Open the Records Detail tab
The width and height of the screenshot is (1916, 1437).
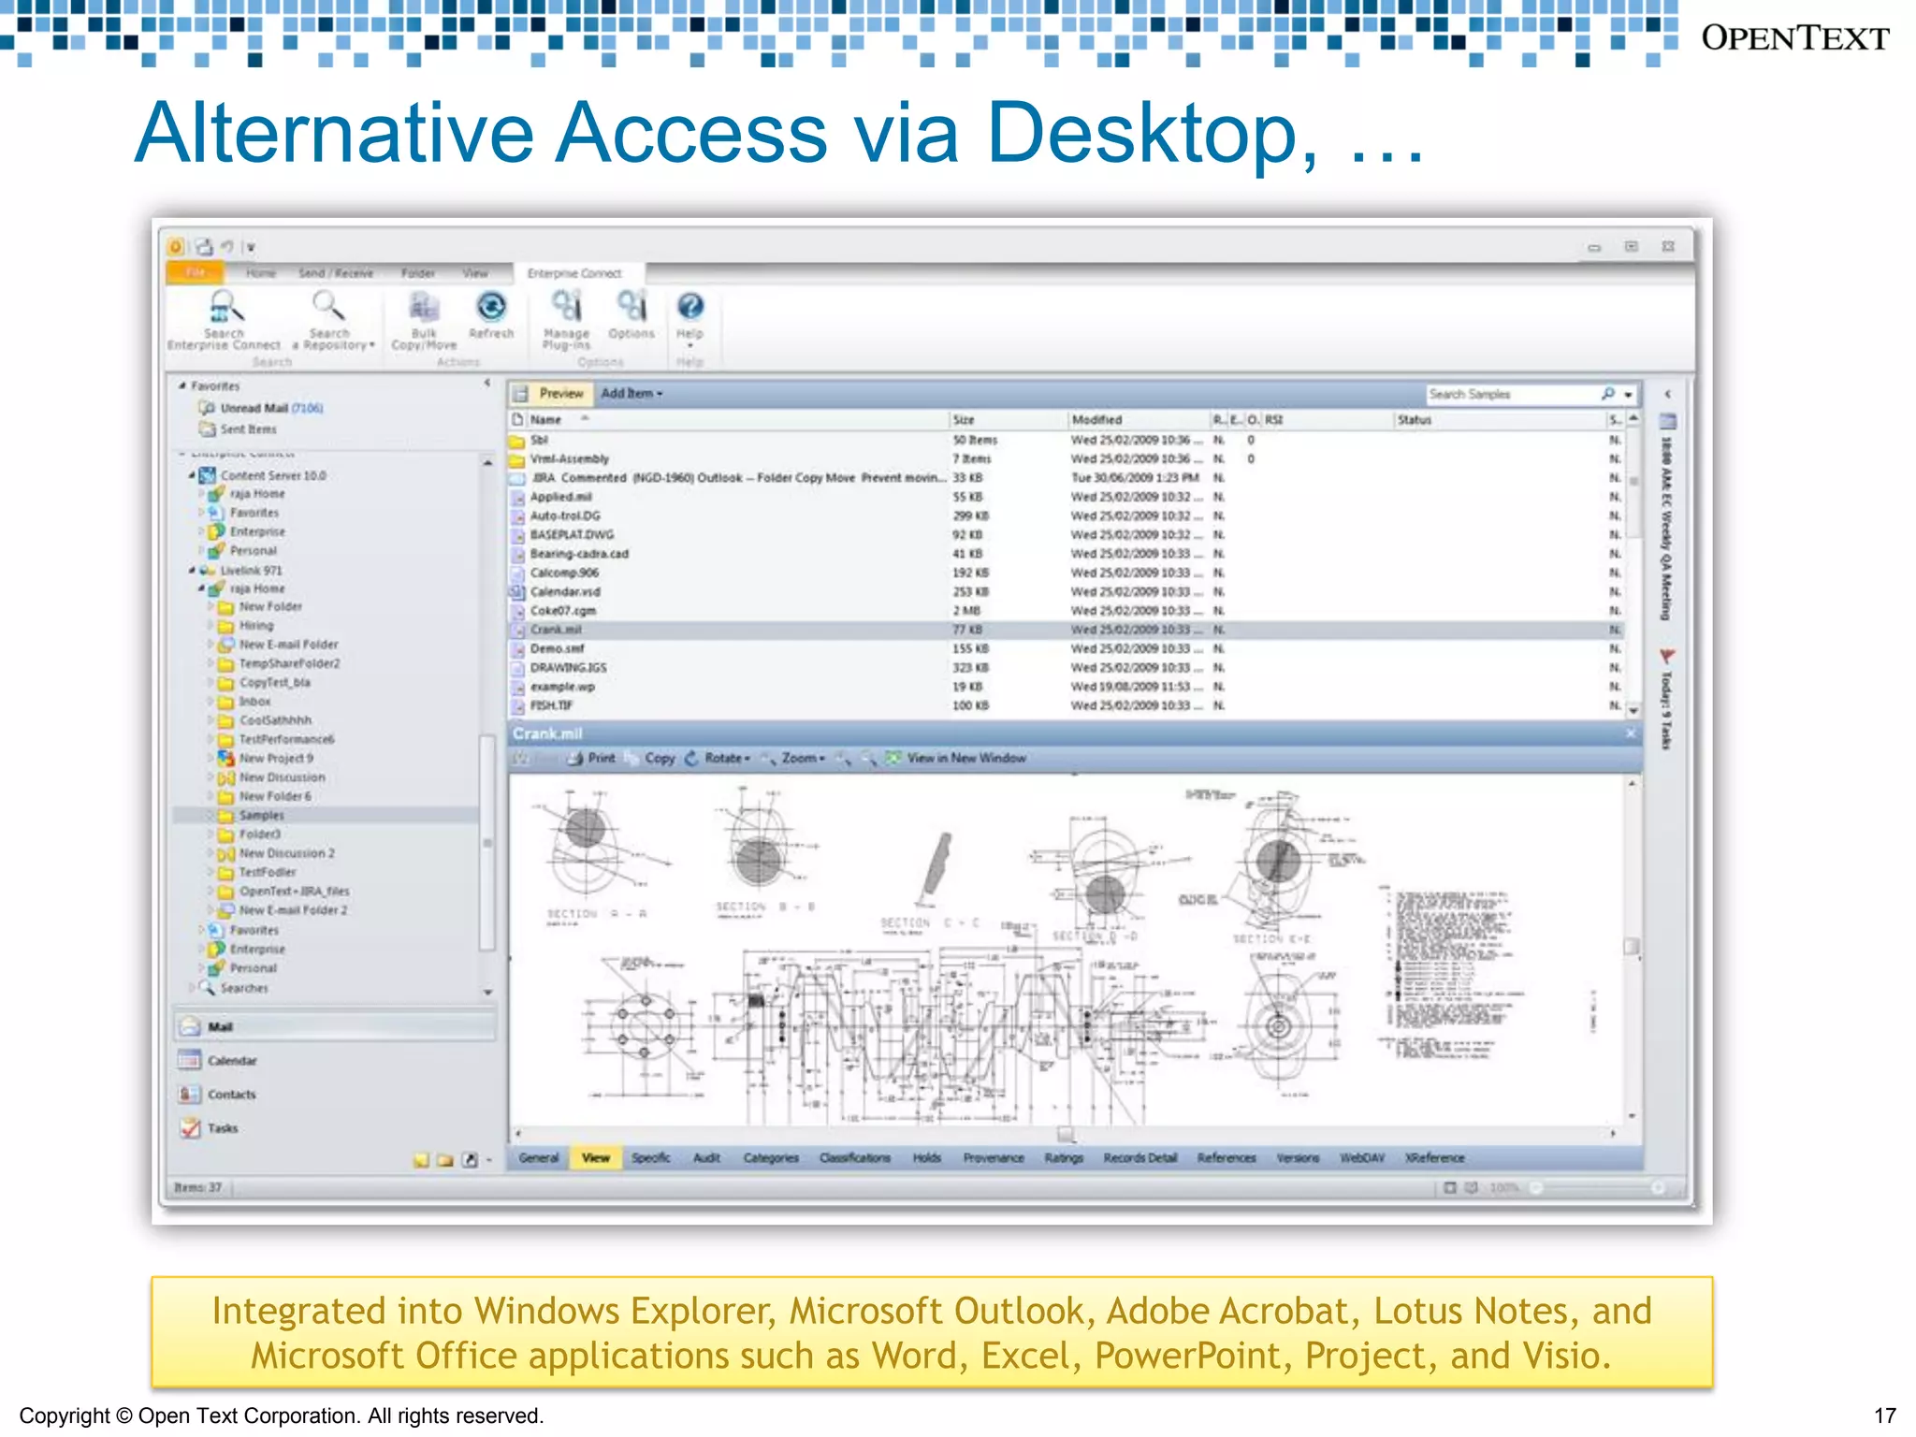1139,1158
